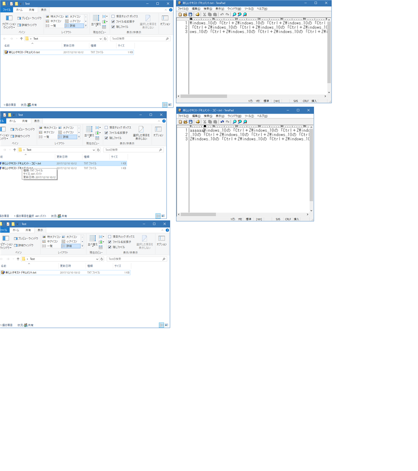Screen dimensions: 418x471
Task: Open ヘルプ menu in コピー.txt TeraPad
Action: coord(262,116)
